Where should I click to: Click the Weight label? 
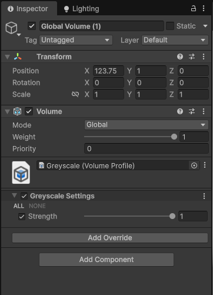pyautogui.click(x=24, y=137)
